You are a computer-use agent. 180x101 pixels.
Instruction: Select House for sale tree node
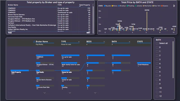[70, 72]
